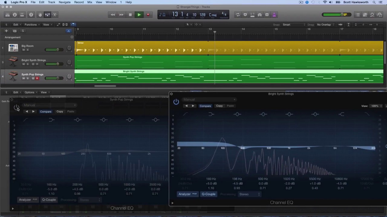This screenshot has height=217, width=387.
Task: Click the vertical auto zoom icon
Action: coord(348,24)
